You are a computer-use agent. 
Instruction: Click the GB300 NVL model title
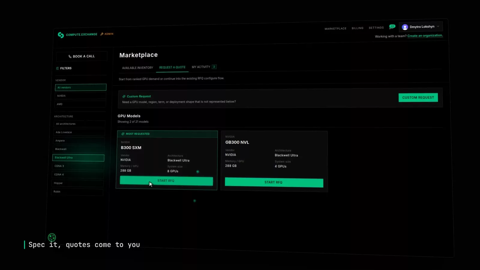(237, 142)
